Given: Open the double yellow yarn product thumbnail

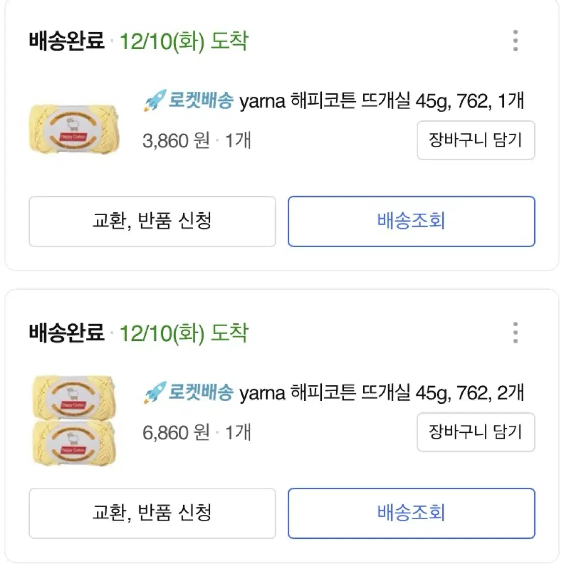Looking at the screenshot, I should tap(74, 420).
